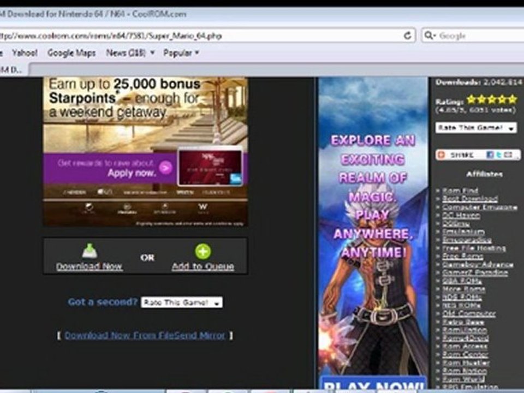This screenshot has height=393, width=524.
Task: Click Download Now From FileSend Mirror link
Action: point(145,335)
